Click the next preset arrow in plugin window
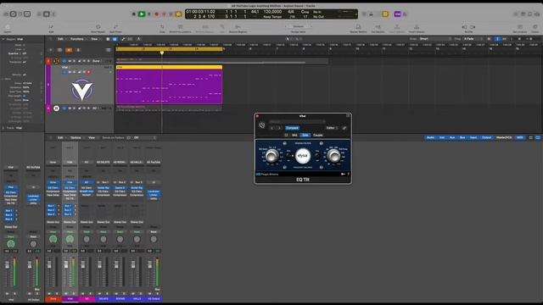The height and width of the screenshot is (305, 543). [279, 128]
